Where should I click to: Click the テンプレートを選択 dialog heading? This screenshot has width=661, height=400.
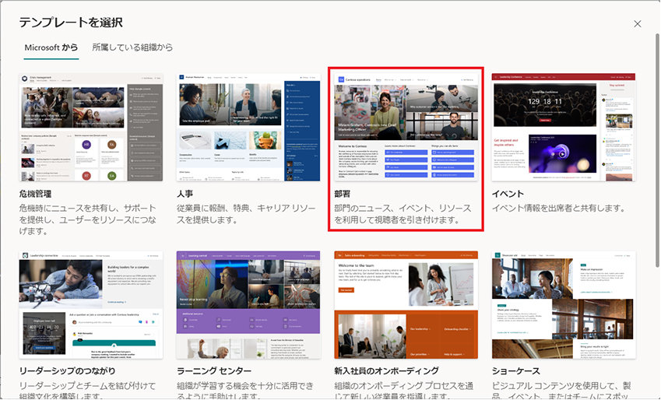[71, 23]
